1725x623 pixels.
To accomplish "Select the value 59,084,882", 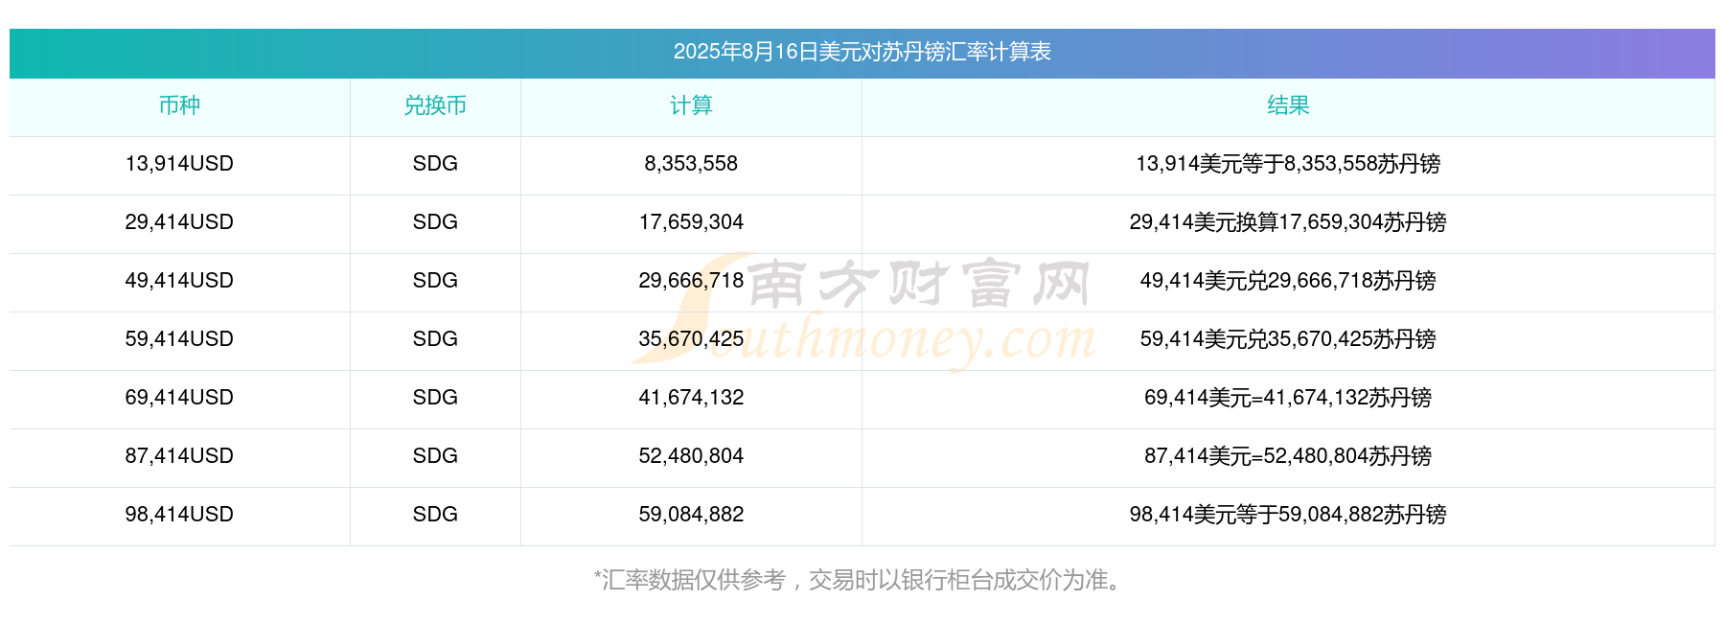I will (691, 515).
